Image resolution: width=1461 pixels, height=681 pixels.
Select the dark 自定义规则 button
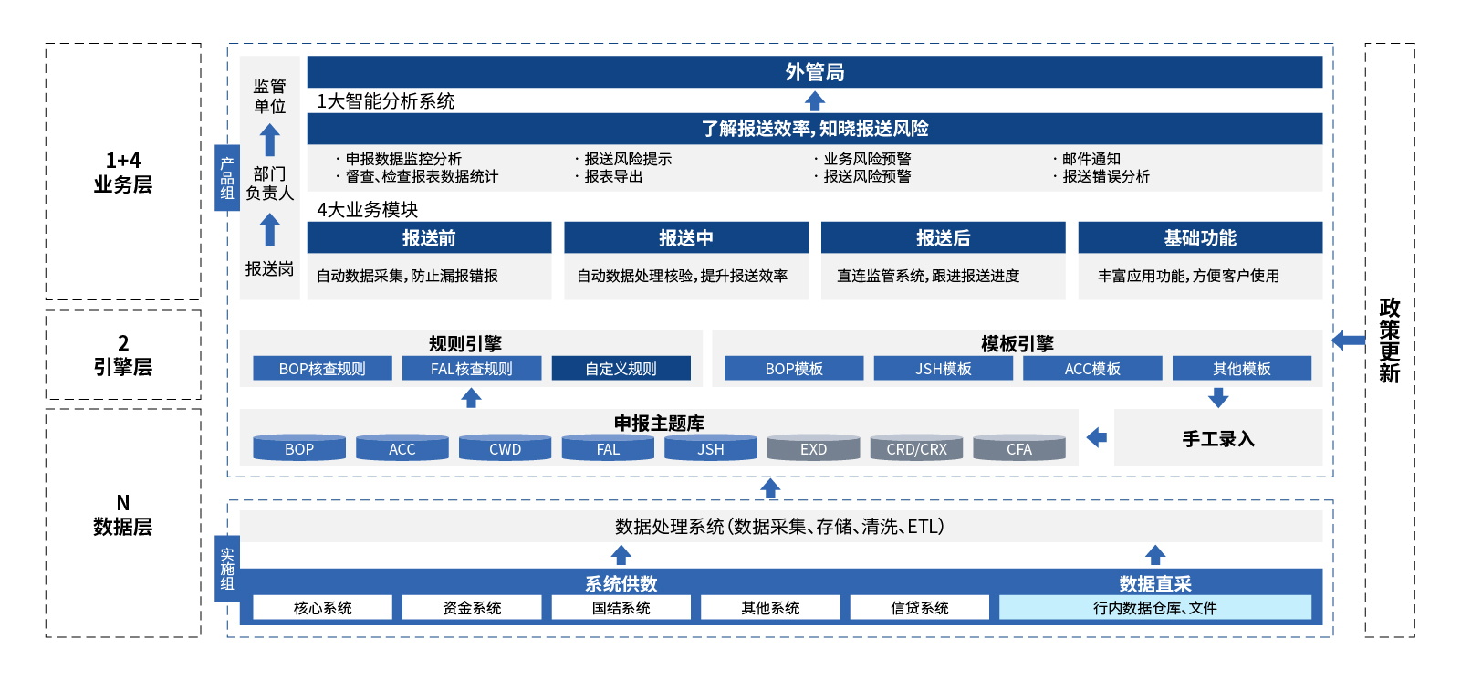(x=621, y=369)
